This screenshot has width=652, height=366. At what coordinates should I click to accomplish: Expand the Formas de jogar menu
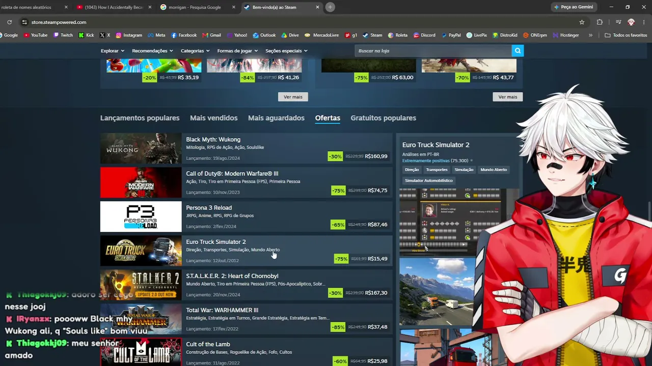pyautogui.click(x=237, y=51)
